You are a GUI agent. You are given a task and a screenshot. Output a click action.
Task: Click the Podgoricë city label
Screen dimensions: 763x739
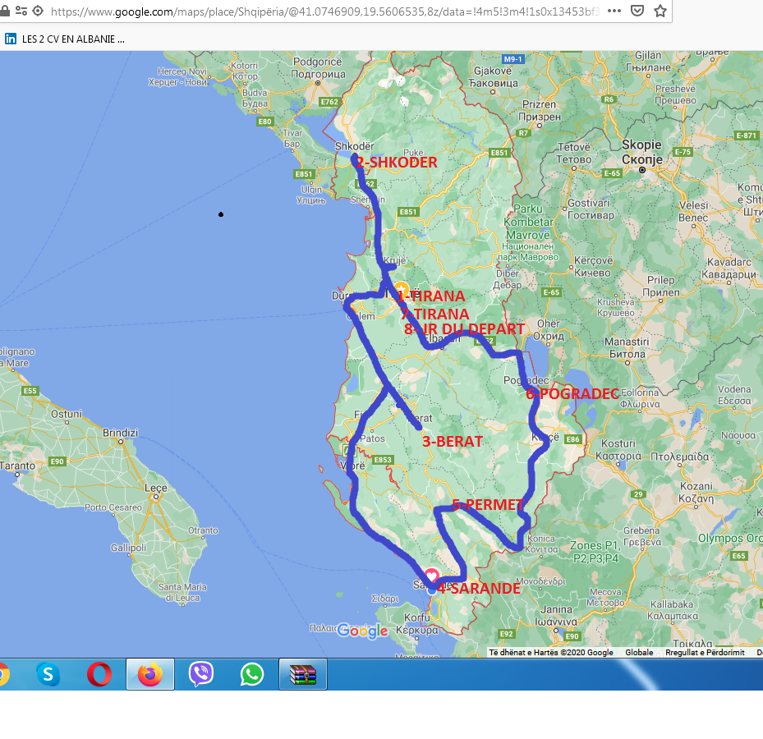point(318,67)
